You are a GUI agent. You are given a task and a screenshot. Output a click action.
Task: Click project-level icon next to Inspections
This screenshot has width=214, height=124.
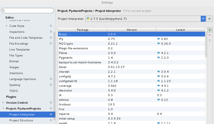[51, 32]
